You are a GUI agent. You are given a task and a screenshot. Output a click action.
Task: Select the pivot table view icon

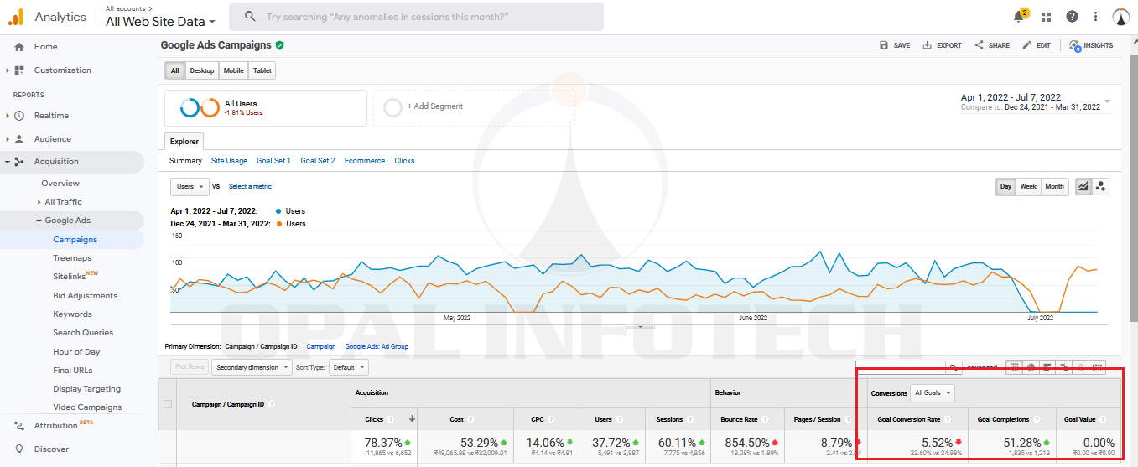[1097, 367]
